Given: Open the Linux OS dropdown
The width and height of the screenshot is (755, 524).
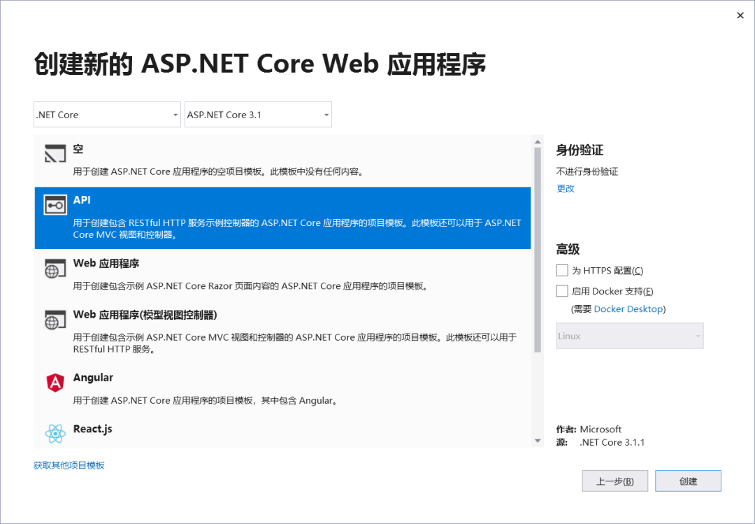Looking at the screenshot, I should [629, 336].
